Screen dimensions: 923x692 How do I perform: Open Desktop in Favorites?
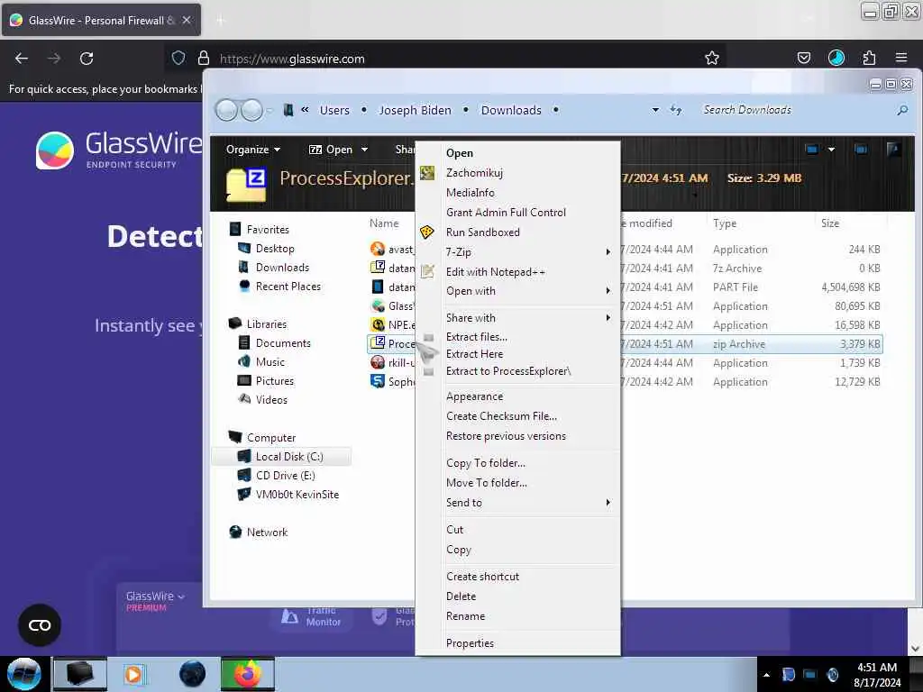(274, 249)
